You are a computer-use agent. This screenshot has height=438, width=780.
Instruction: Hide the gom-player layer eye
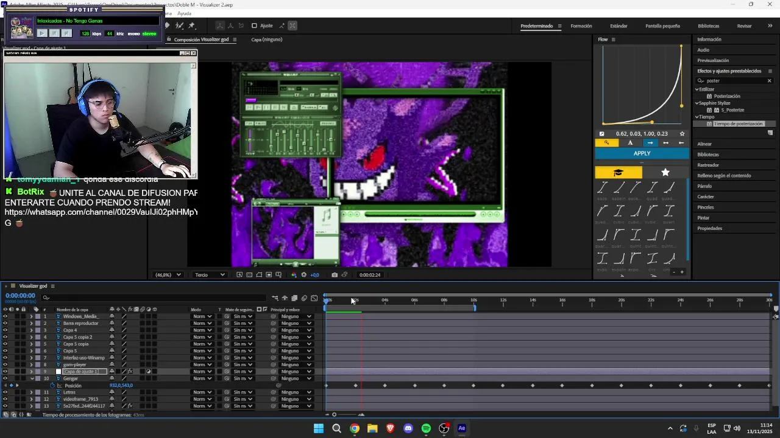coord(5,364)
